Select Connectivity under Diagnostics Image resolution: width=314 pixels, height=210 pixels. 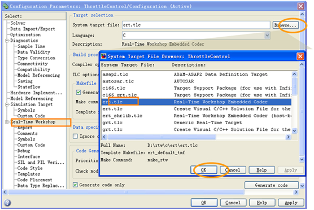(x=32, y=64)
